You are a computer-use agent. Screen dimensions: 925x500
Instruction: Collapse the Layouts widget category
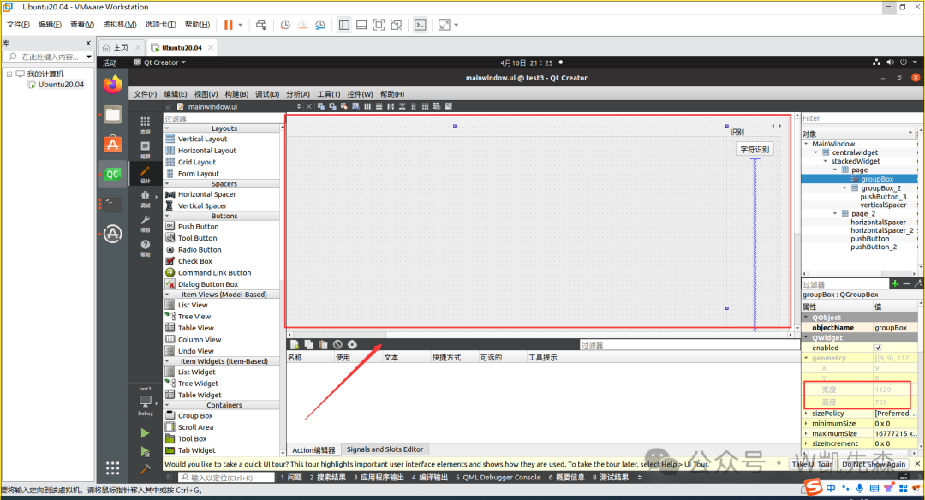point(167,128)
